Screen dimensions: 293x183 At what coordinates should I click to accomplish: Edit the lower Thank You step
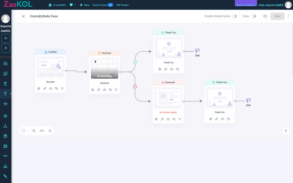(216, 119)
